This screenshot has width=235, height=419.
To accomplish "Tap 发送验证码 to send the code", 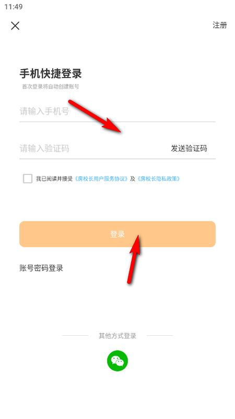I will tap(189, 148).
